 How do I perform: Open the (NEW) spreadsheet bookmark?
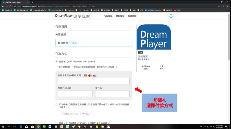(x=56, y=10)
